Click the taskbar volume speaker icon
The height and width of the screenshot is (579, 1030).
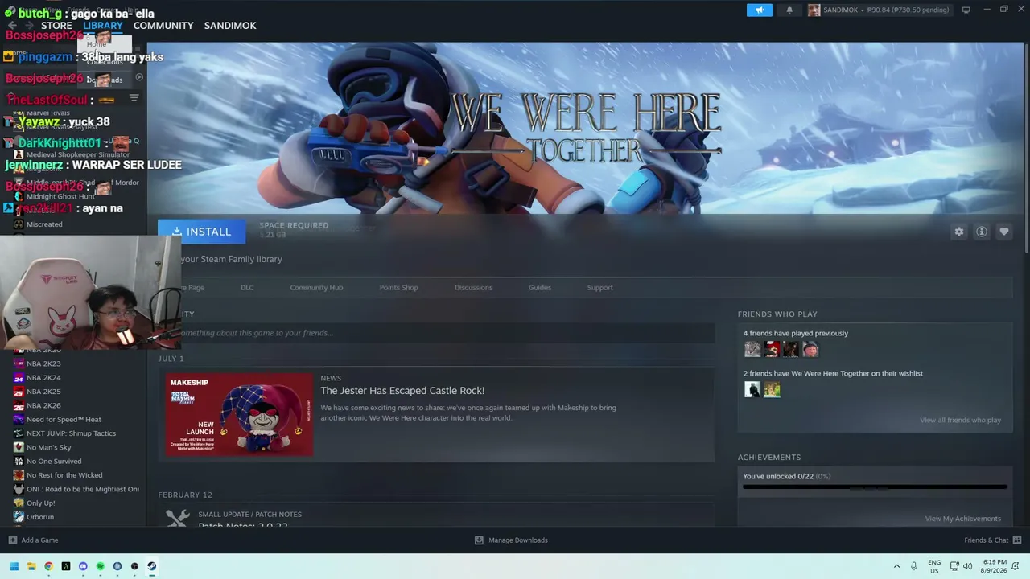tap(967, 566)
